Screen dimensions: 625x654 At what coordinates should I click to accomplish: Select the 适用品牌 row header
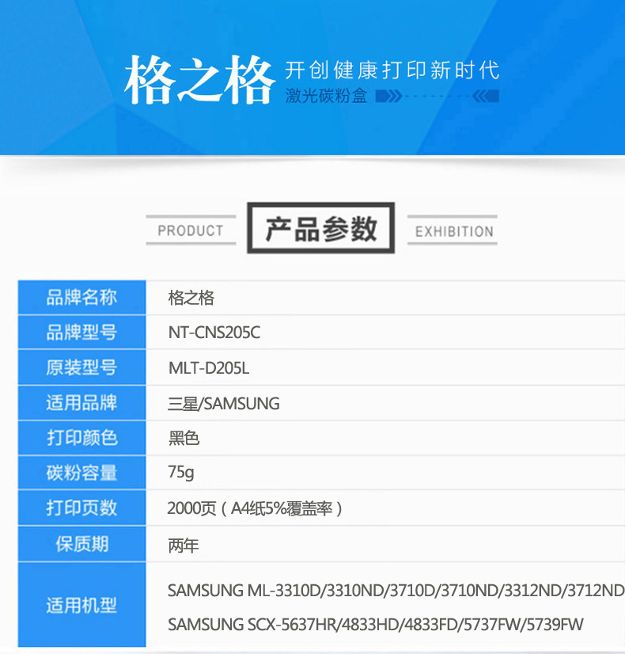coord(81,403)
